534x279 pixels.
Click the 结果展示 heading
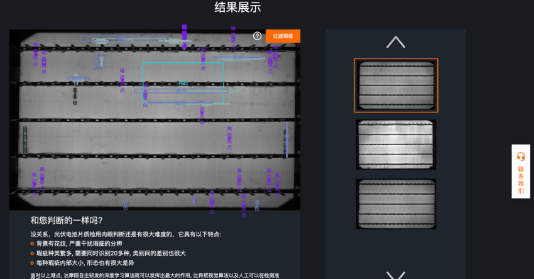click(x=237, y=7)
